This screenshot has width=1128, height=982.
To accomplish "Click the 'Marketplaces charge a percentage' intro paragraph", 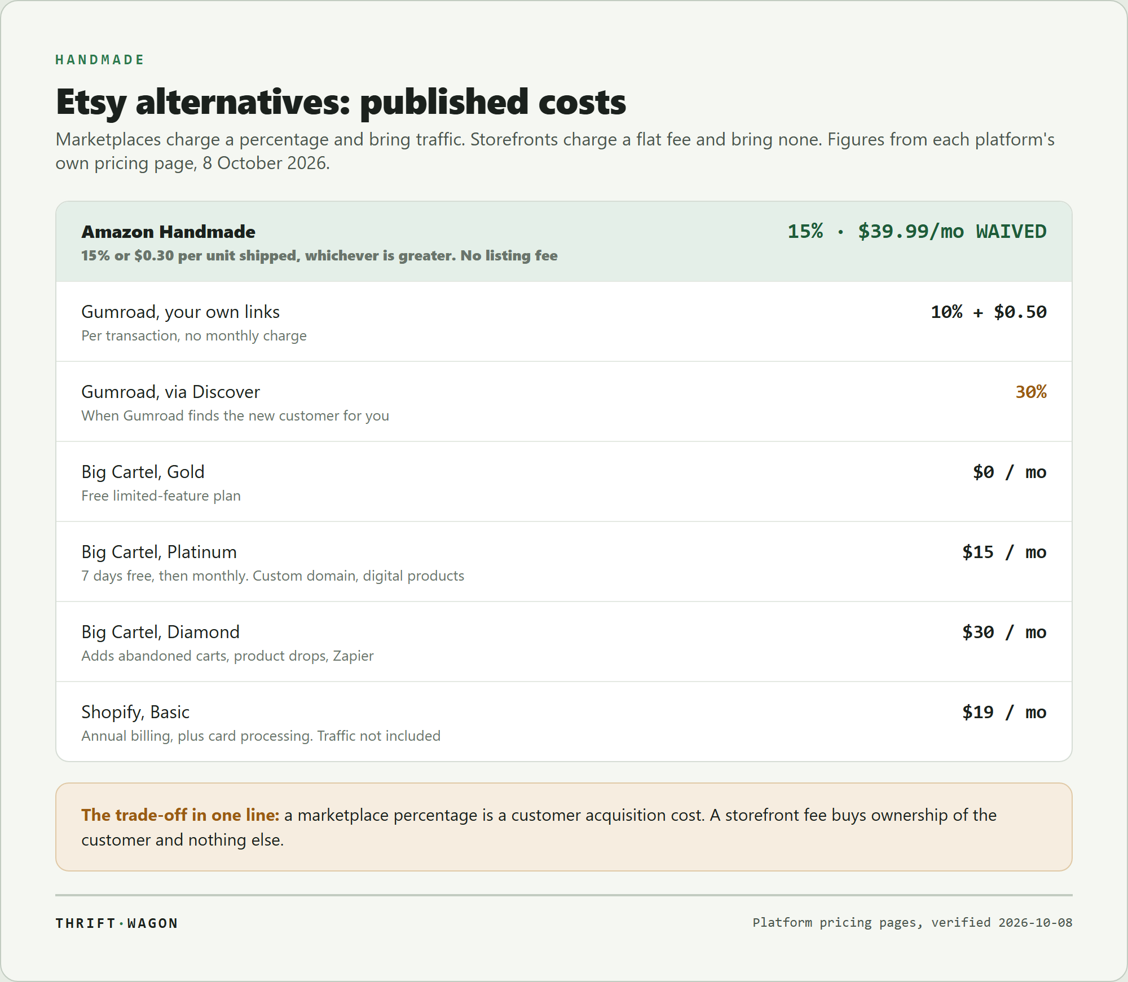I will [x=555, y=151].
